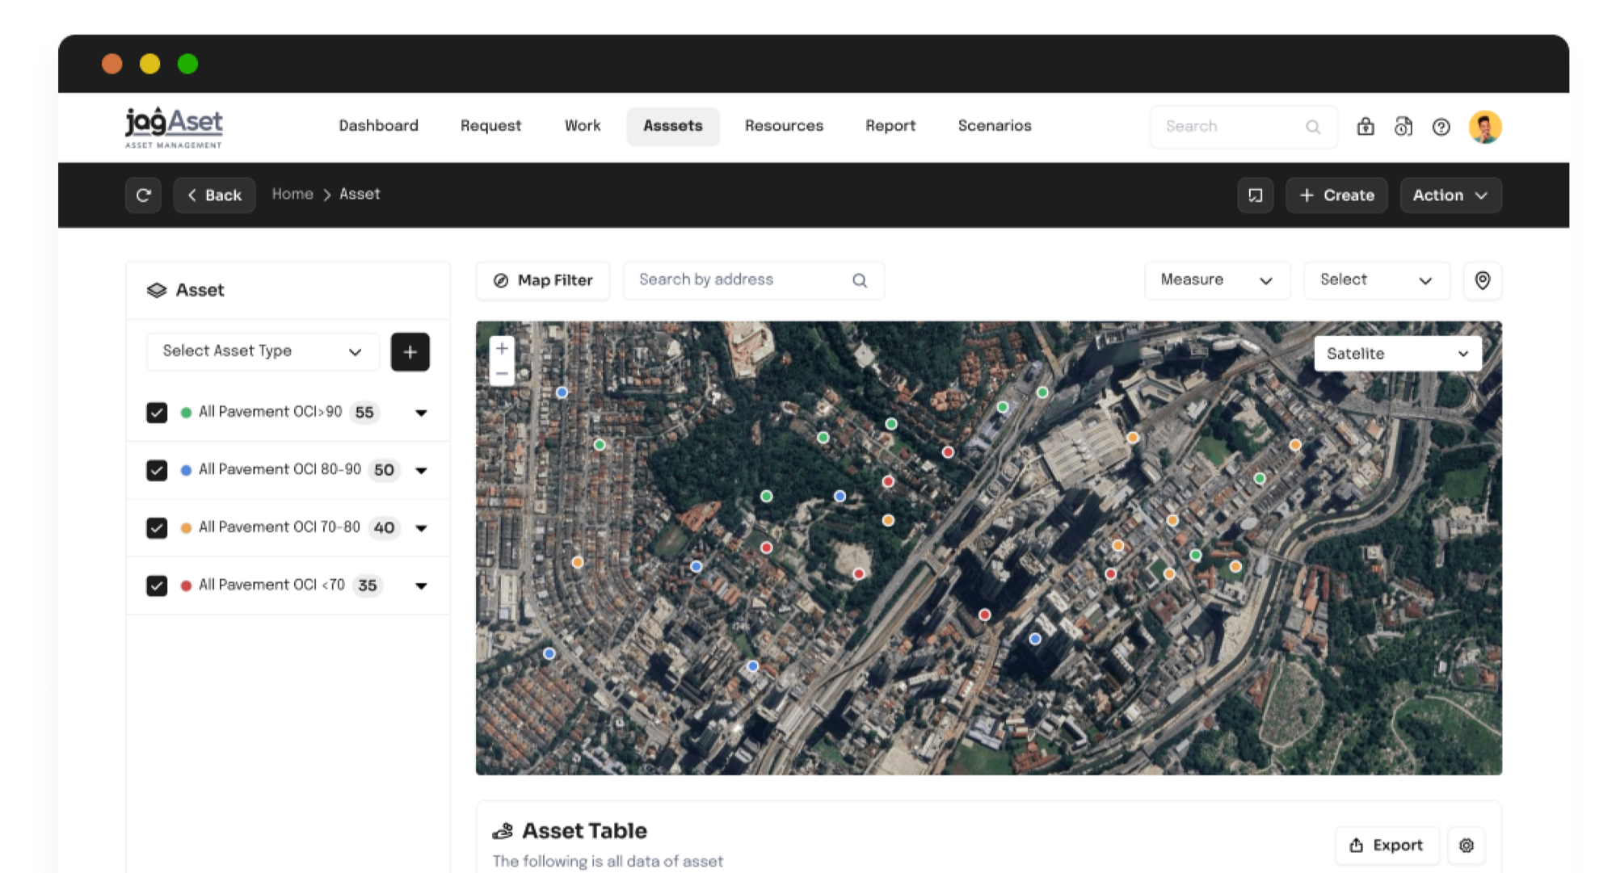This screenshot has width=1616, height=873.
Task: Click the location pin icon button
Action: [x=1483, y=280]
